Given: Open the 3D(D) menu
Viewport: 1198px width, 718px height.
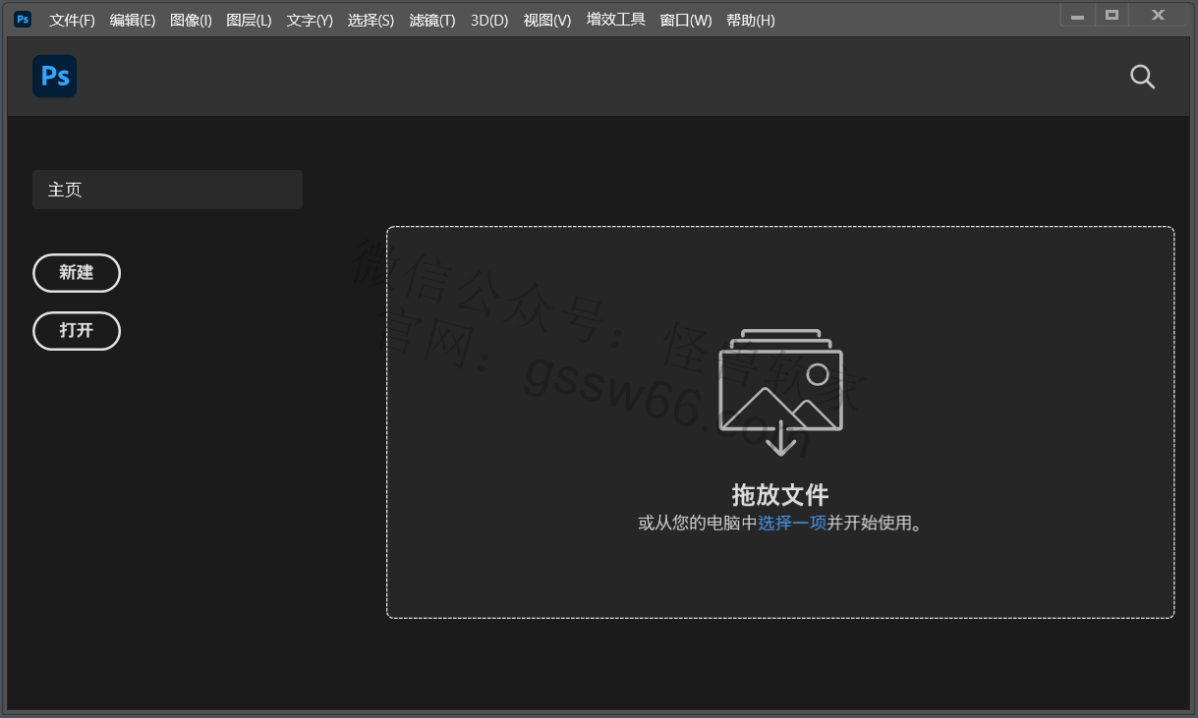Looking at the screenshot, I should 489,20.
